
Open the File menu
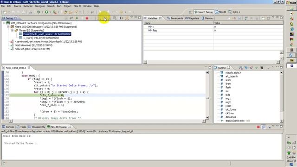[x=3, y=6]
